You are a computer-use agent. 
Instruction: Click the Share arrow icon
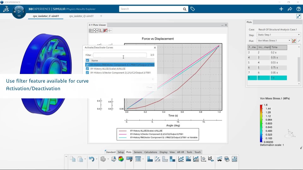pyautogui.click(x=290, y=9)
